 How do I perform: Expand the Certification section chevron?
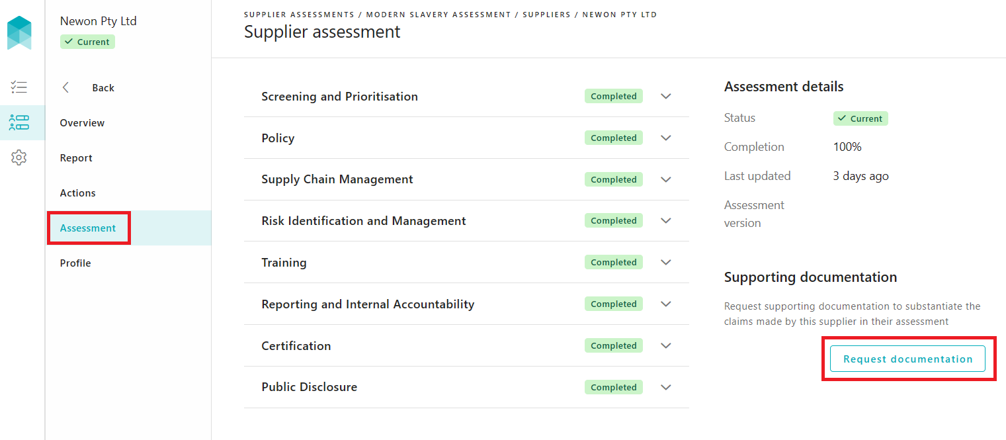[666, 345]
